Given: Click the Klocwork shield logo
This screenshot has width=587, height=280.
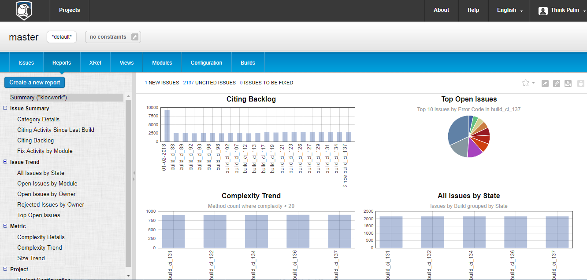Looking at the screenshot, I should (x=24, y=11).
